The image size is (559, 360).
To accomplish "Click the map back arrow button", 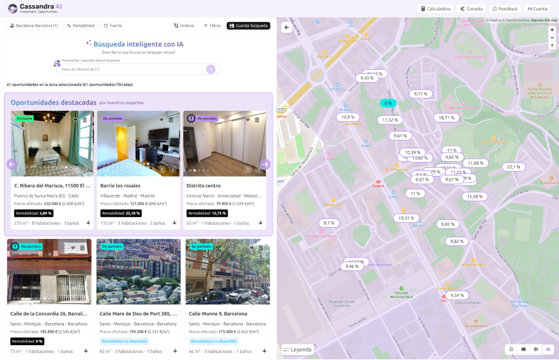I will tap(287, 27).
